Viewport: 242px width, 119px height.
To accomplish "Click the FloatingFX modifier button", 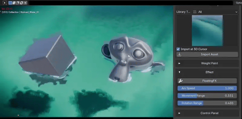I will pos(207,81).
